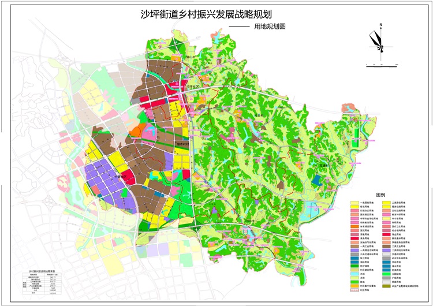Click the 村庄界线 dashed red line symbol
433x306 pixels.
354,290
